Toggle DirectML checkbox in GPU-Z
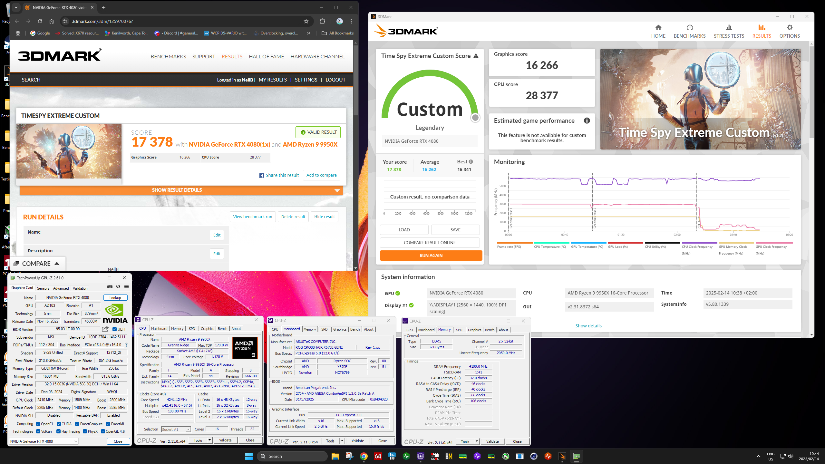This screenshot has height=464, width=825. pos(108,424)
